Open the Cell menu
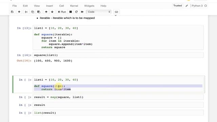The height and width of the screenshot is (122, 217). click(61, 6)
